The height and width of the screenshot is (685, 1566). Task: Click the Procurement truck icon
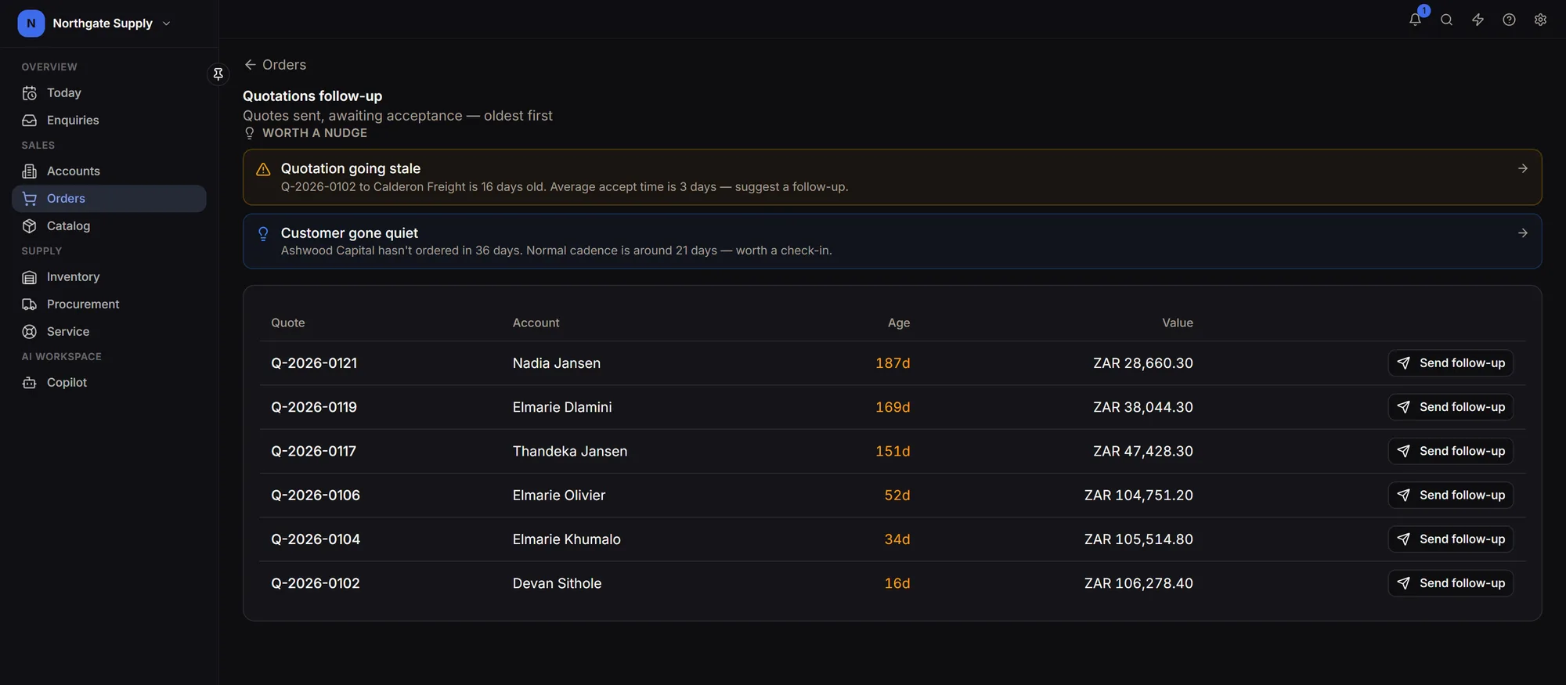30,305
